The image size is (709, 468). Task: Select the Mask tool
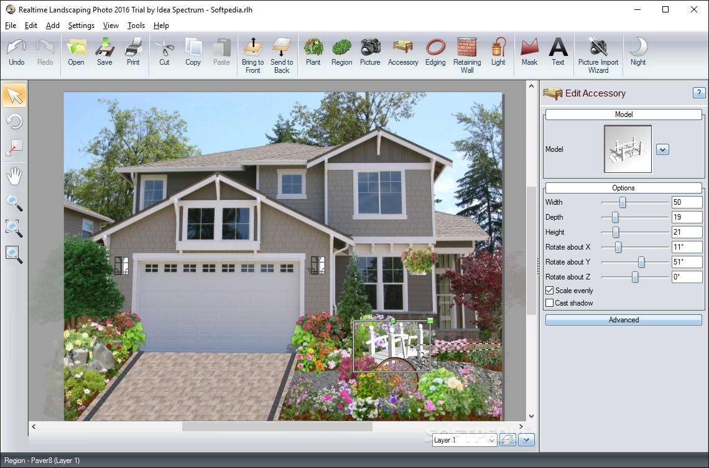point(529,52)
